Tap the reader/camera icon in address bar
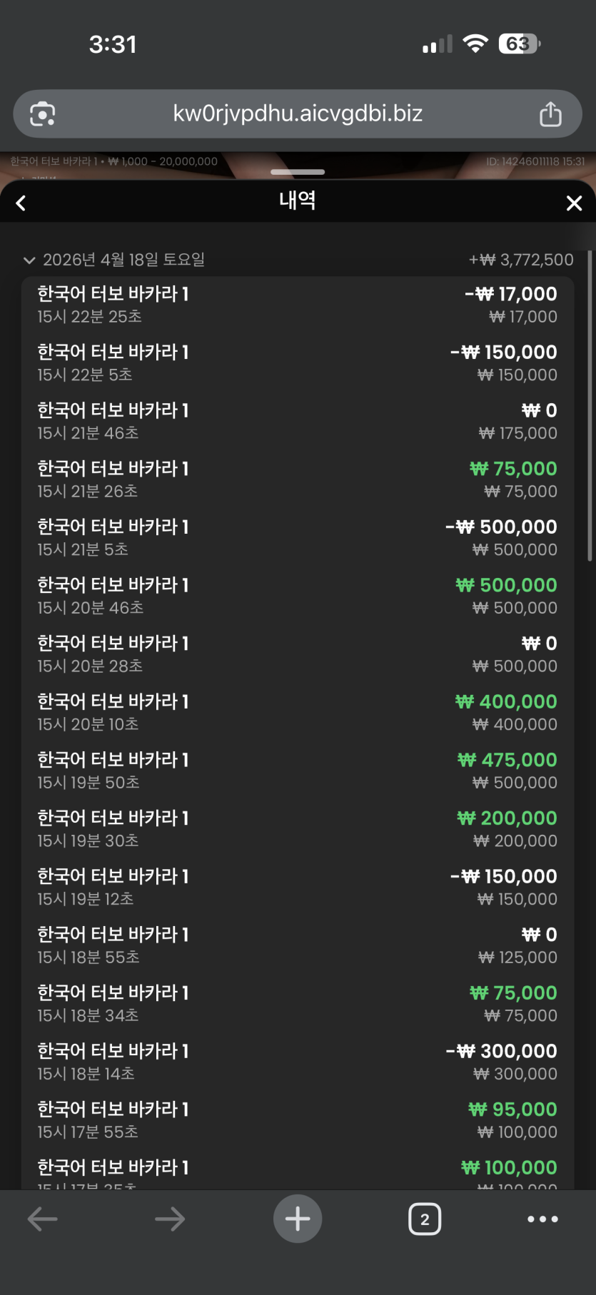 pyautogui.click(x=43, y=114)
